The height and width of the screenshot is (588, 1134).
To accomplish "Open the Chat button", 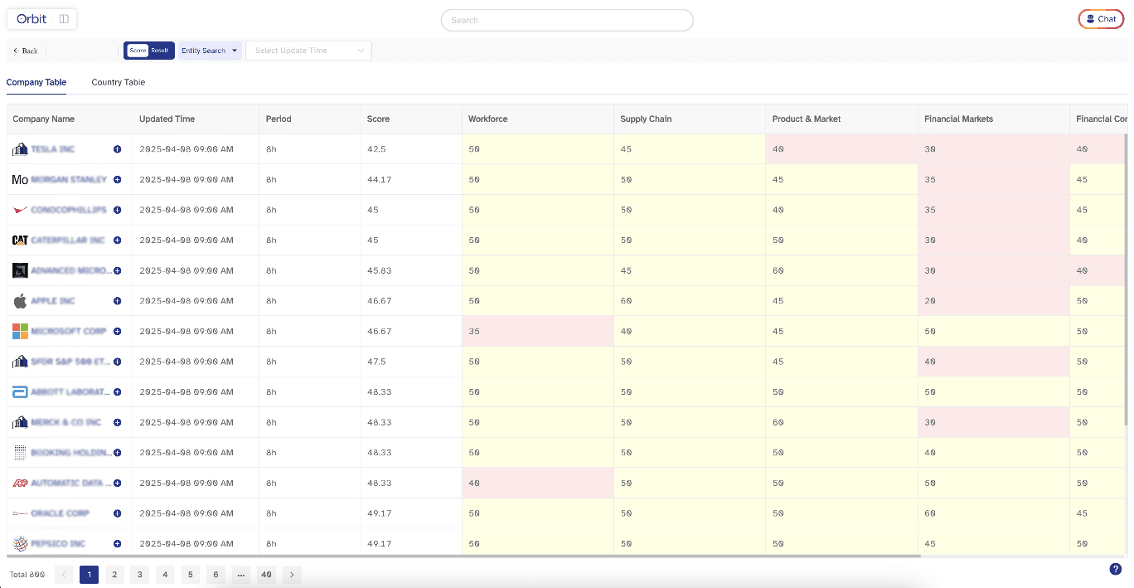I will (x=1101, y=19).
